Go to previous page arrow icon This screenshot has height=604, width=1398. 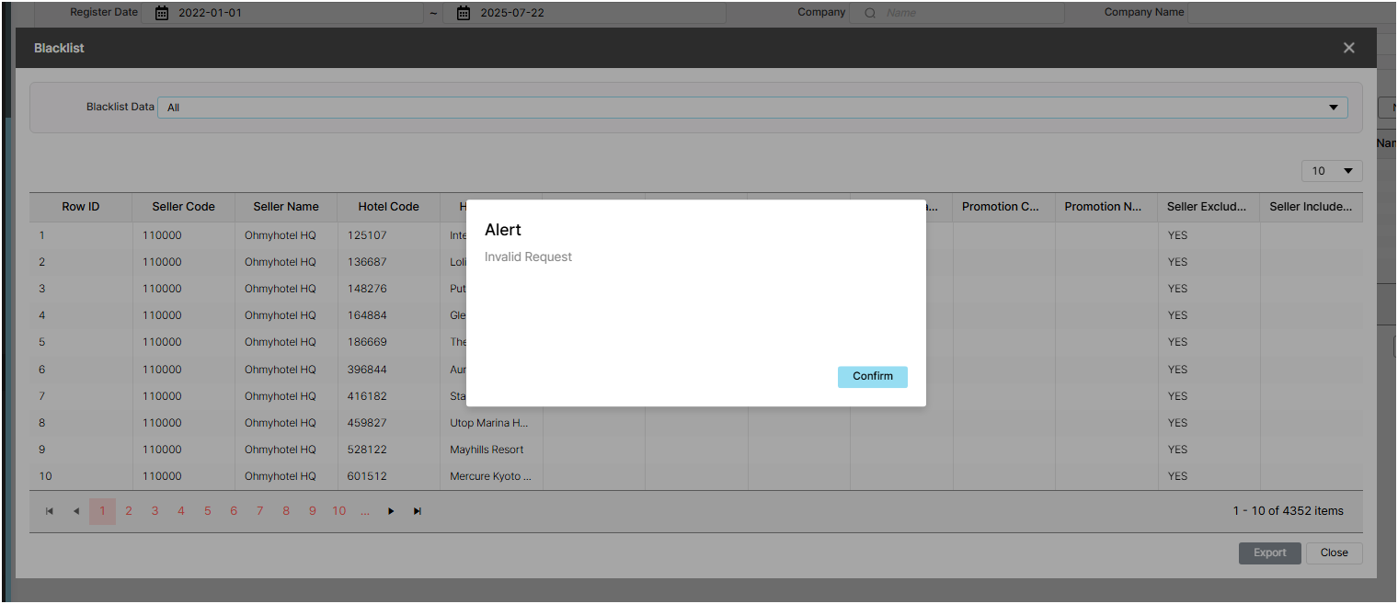click(76, 511)
